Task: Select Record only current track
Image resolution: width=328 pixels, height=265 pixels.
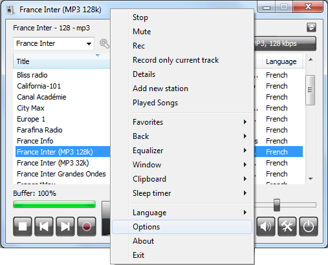Action: click(182, 60)
